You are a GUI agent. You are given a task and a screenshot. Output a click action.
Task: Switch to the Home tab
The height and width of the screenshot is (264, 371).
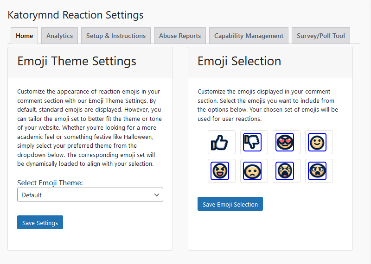click(25, 36)
